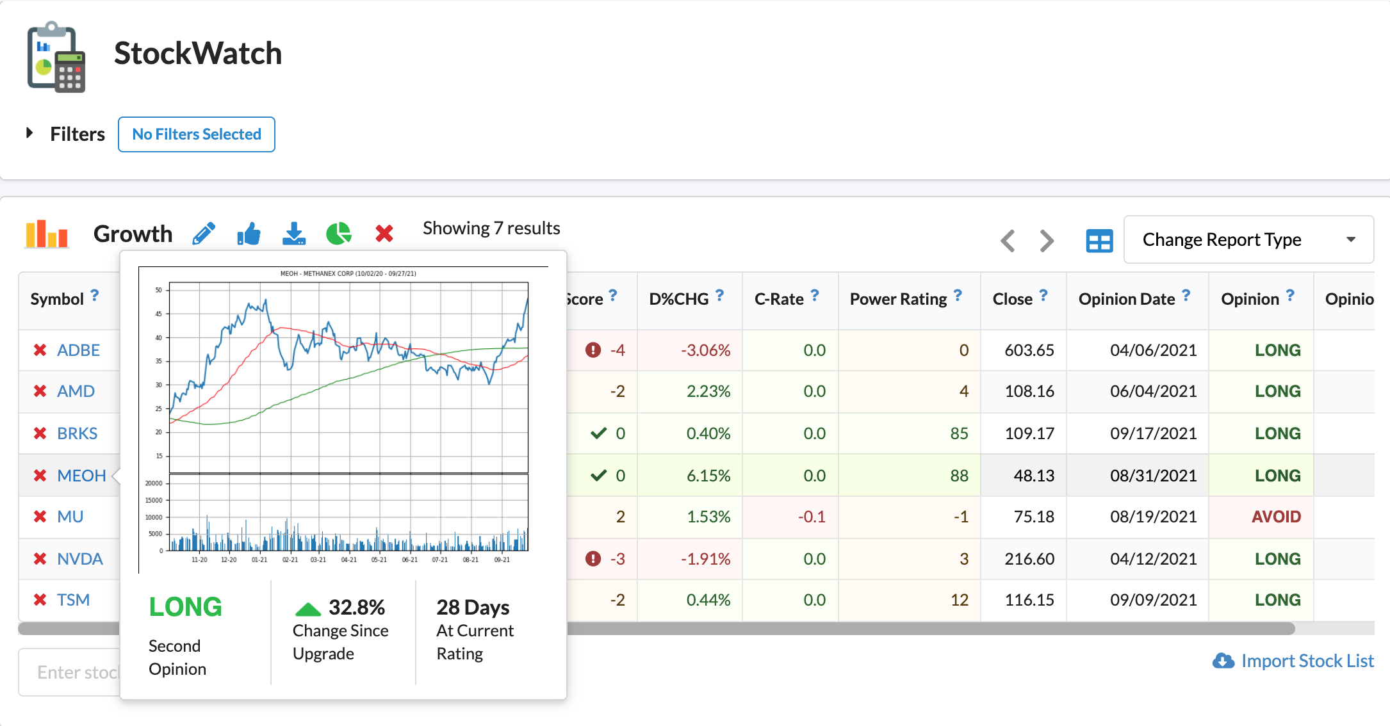Click the thumbs-up icon
This screenshot has height=726, width=1390.
pos(249,234)
